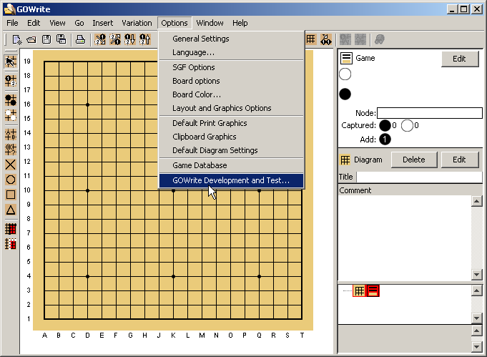
Task: Click the stones icon right of grid icon
Action: (326, 39)
